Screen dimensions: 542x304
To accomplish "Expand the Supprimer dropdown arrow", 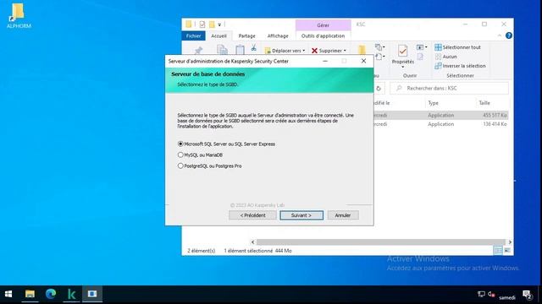I will click(345, 51).
